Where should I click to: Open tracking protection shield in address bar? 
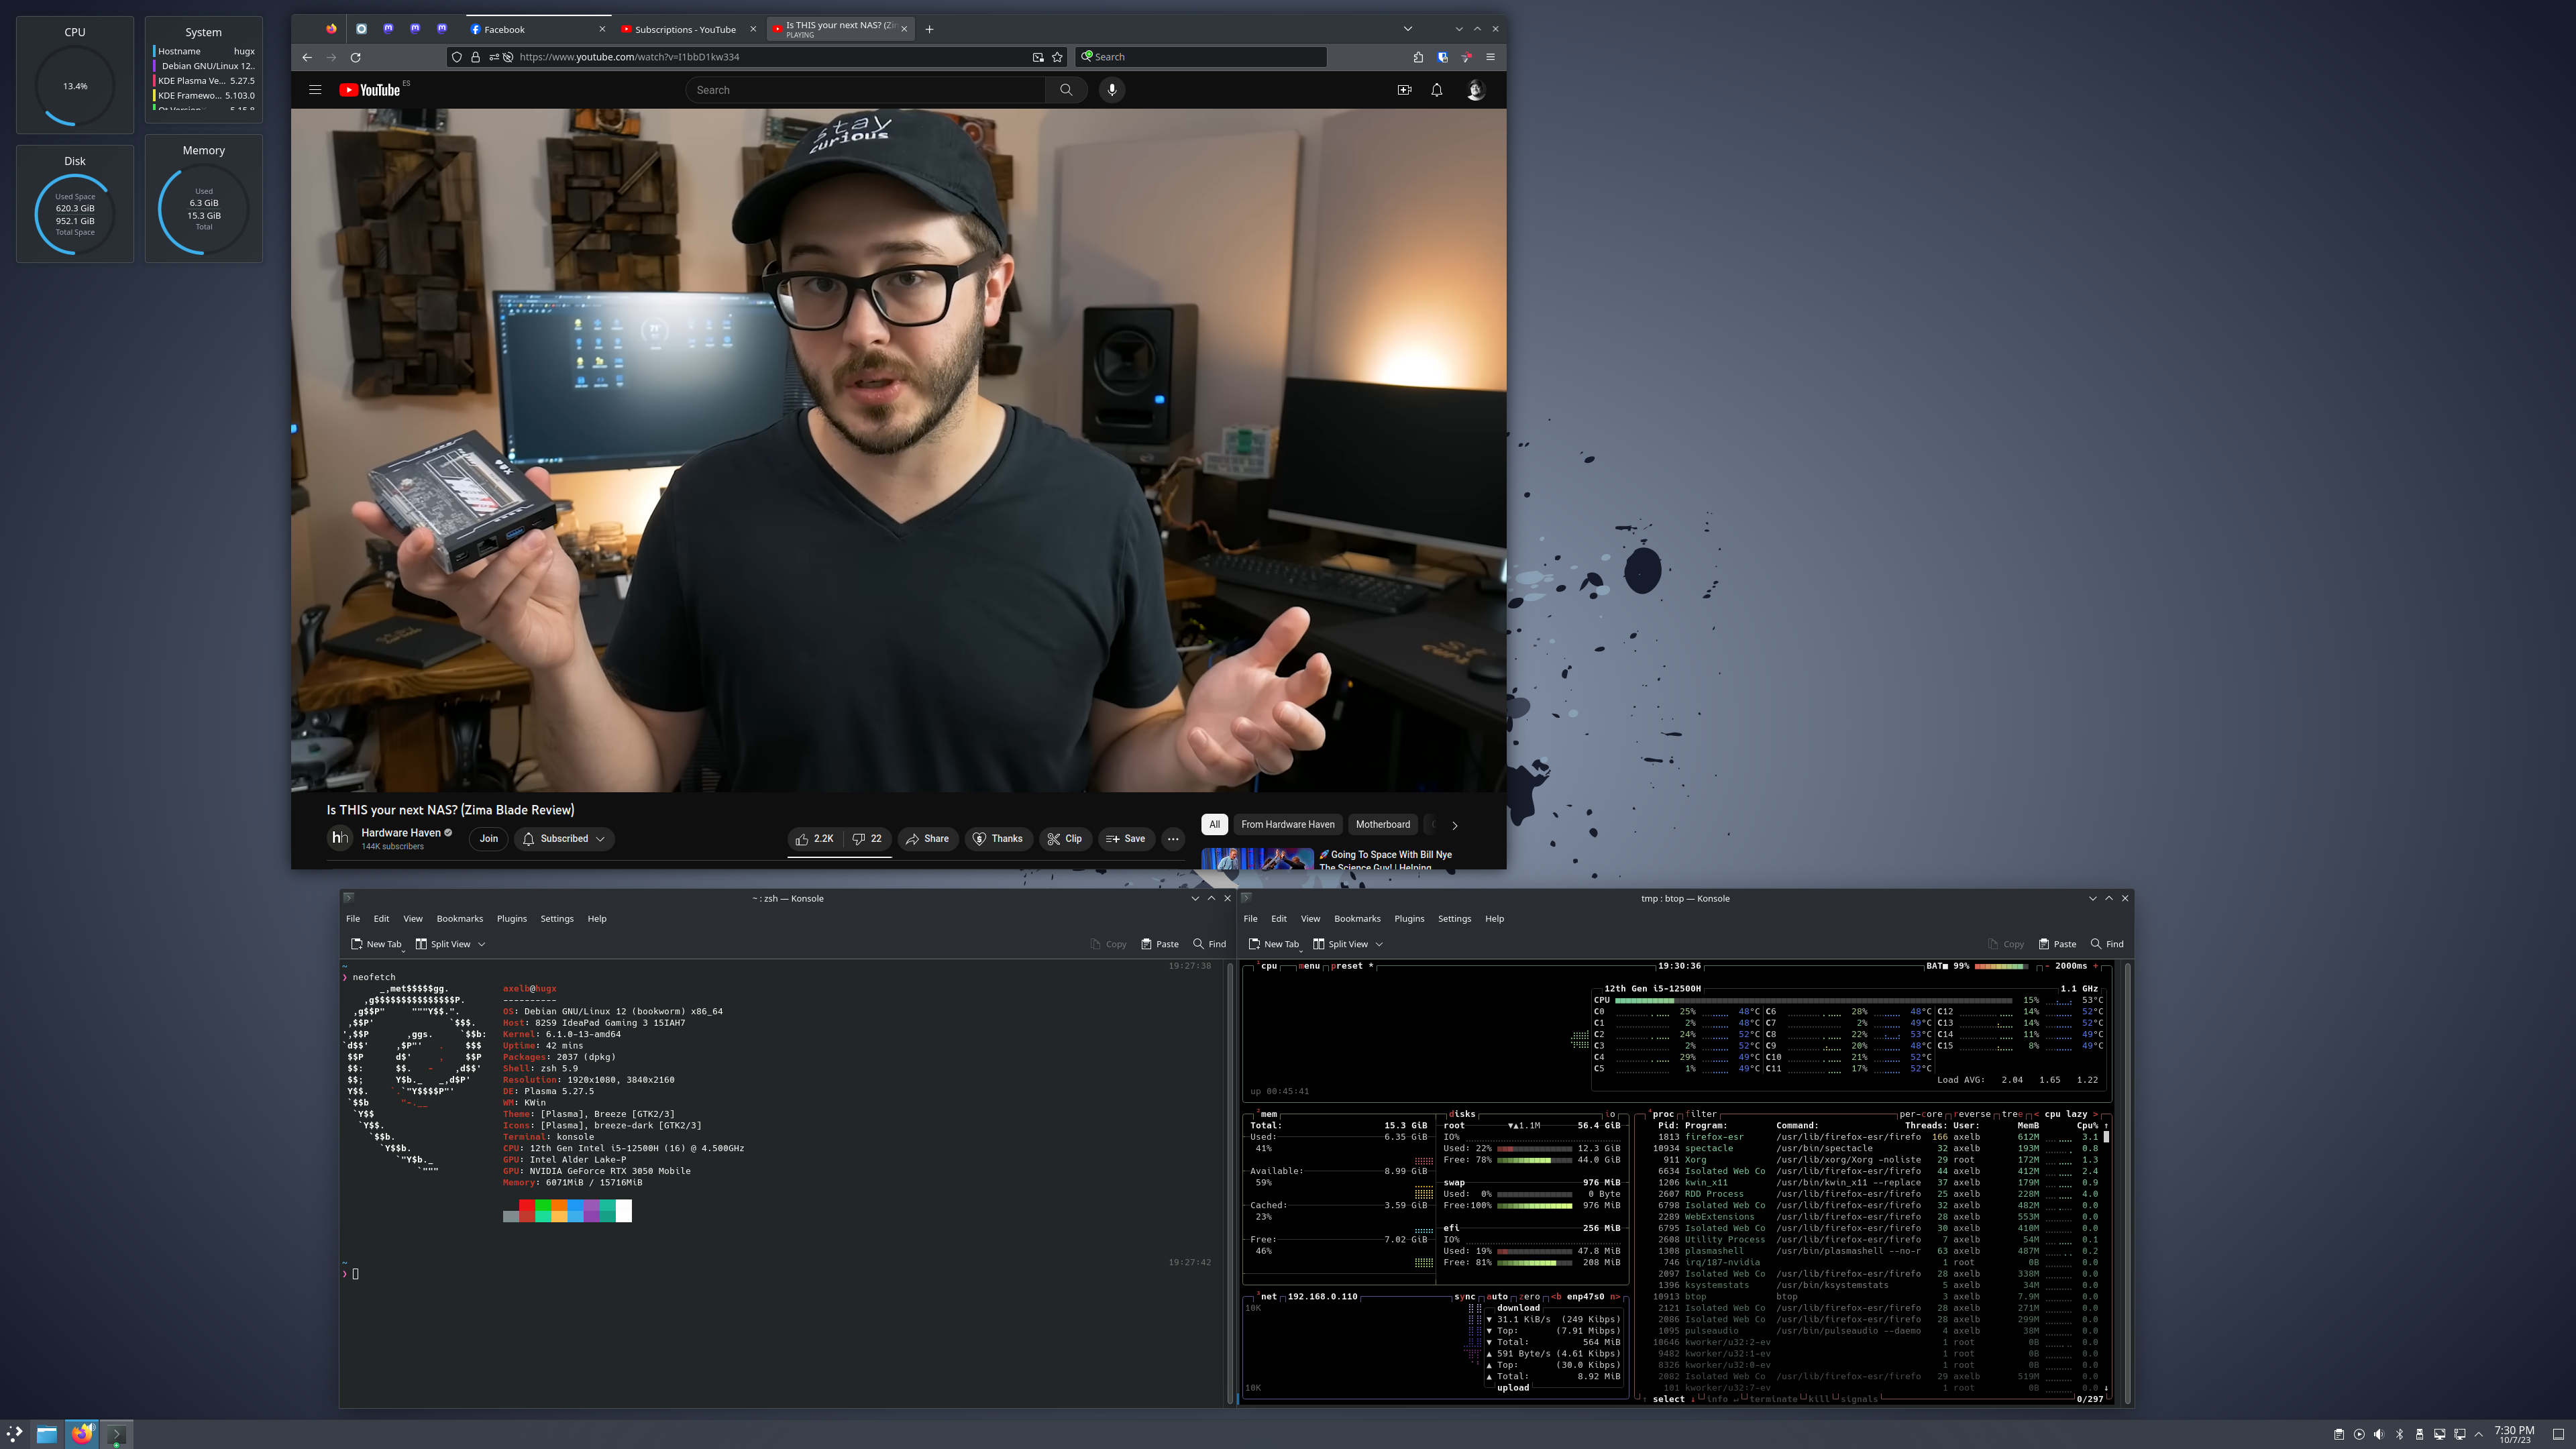(x=457, y=57)
